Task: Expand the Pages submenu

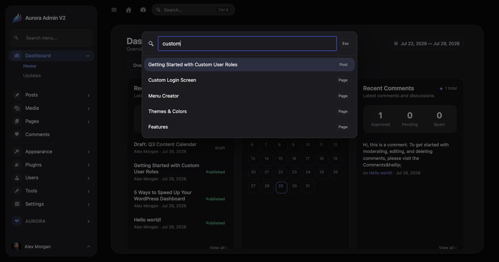Action: coord(88,122)
